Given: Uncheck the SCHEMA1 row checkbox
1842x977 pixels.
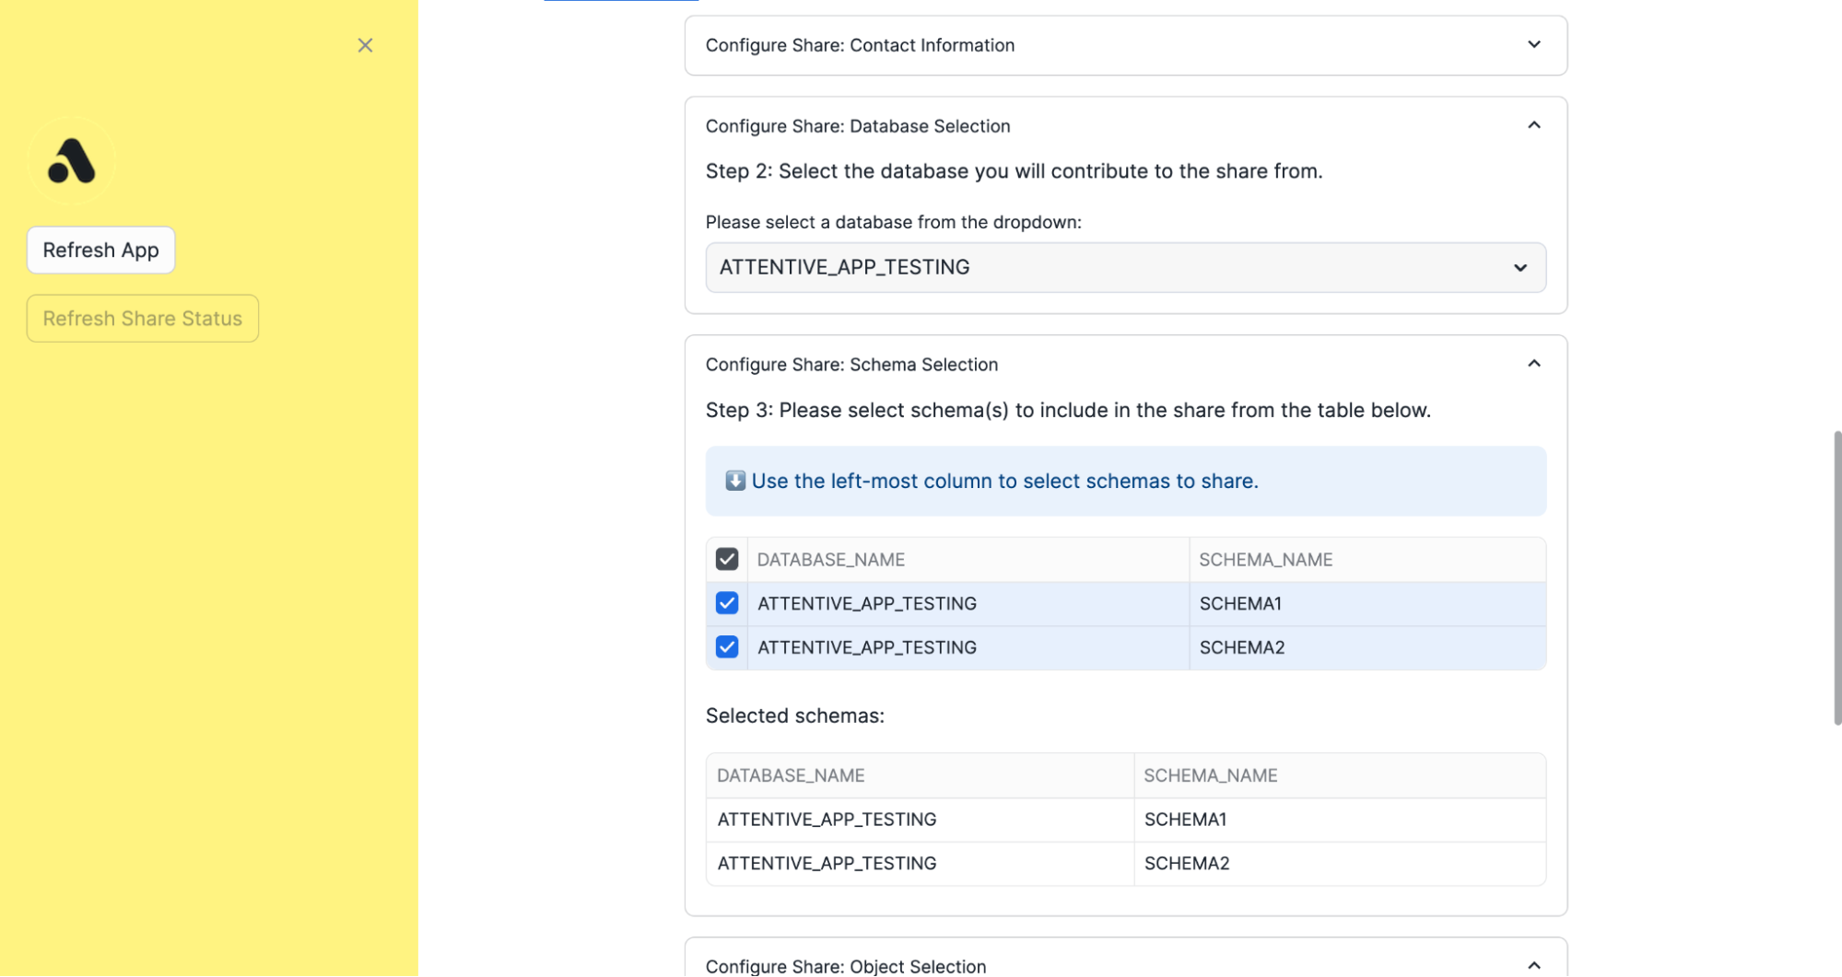Looking at the screenshot, I should (x=726, y=603).
